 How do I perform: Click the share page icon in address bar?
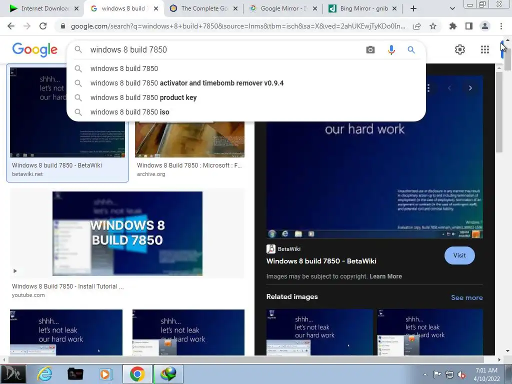pyautogui.click(x=417, y=26)
